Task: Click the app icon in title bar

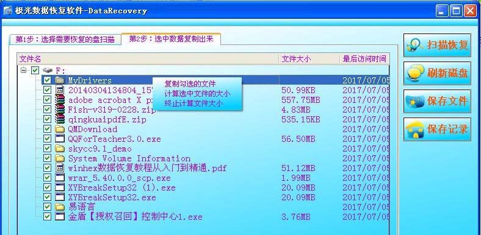Action: point(8,11)
